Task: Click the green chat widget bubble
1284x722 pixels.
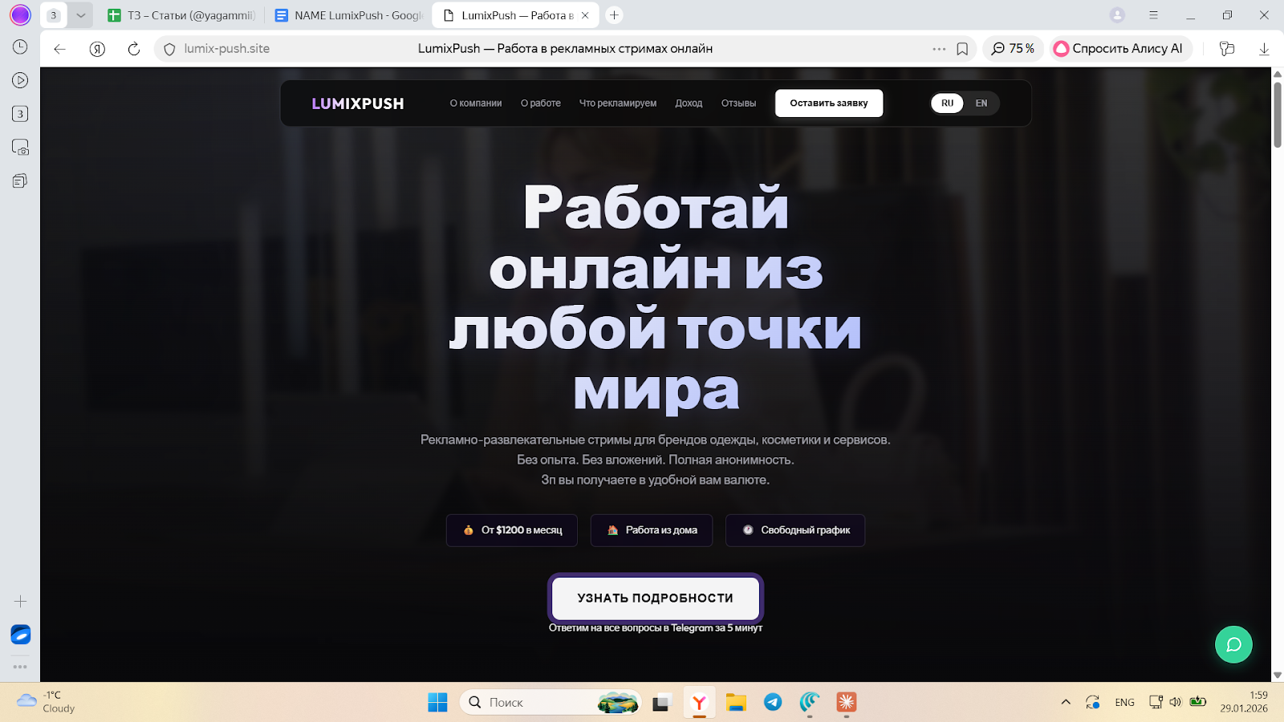Action: (1233, 644)
